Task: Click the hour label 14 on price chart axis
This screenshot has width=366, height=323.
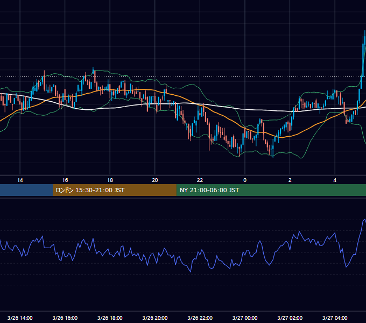Action: pos(20,180)
